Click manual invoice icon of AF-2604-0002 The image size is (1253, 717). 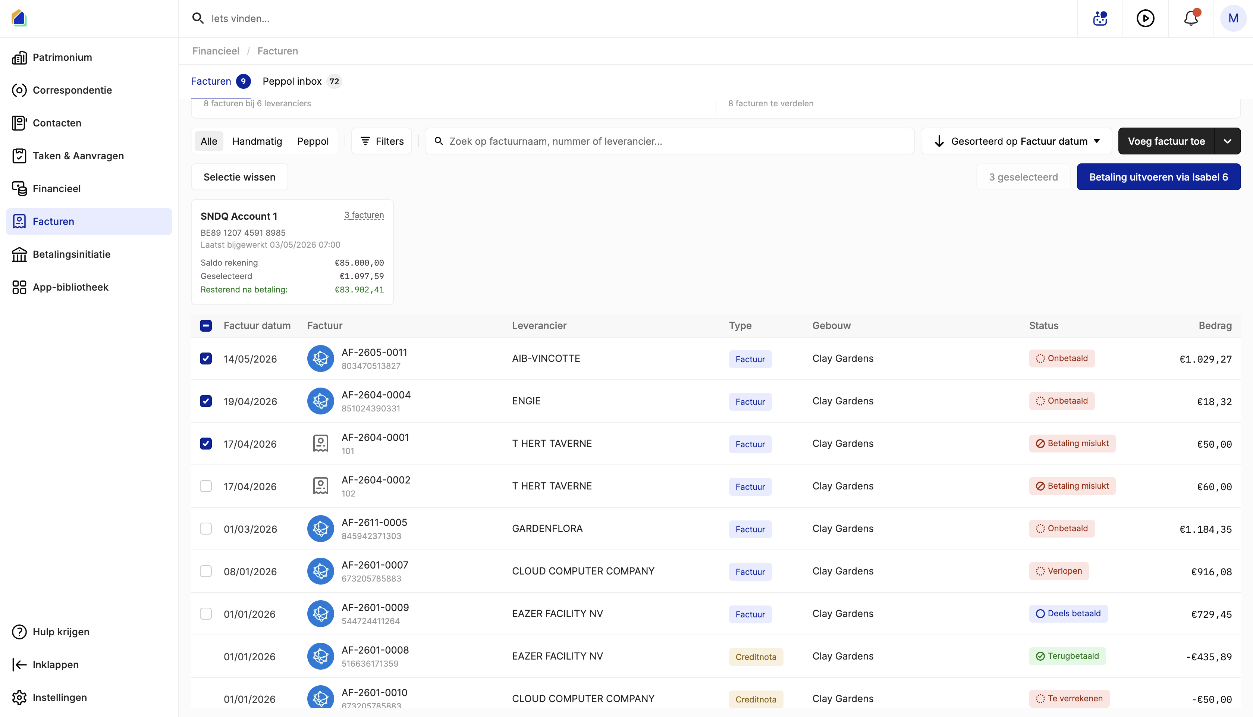tap(320, 486)
